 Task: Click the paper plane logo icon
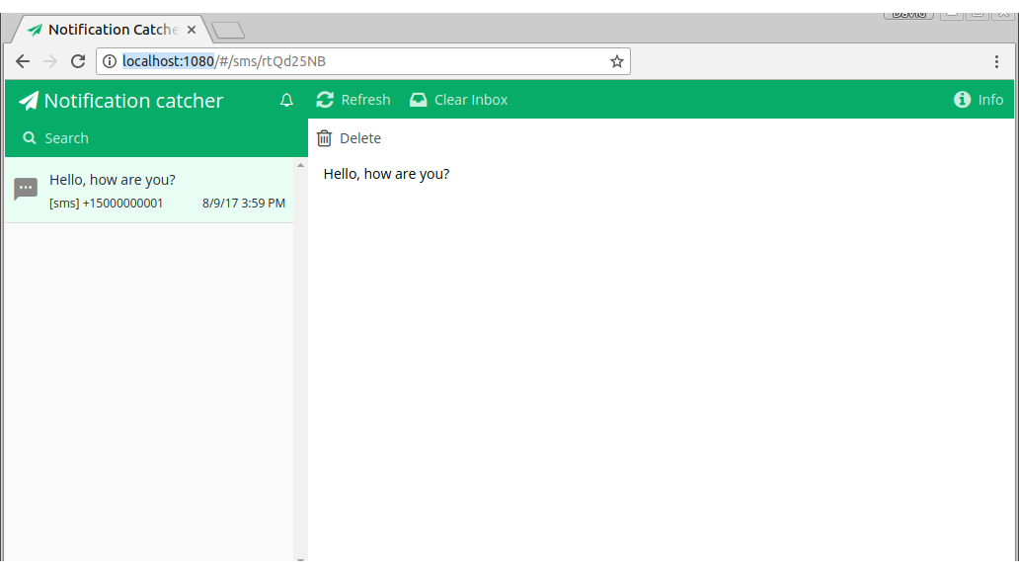coord(28,101)
